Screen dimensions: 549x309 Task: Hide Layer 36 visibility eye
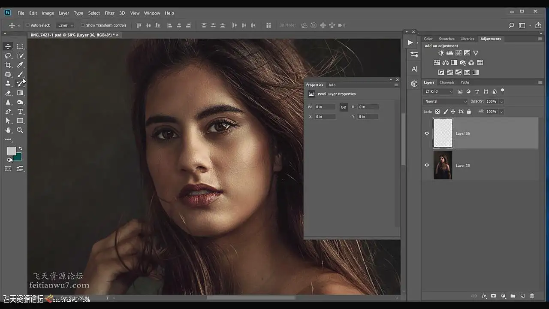(x=427, y=133)
